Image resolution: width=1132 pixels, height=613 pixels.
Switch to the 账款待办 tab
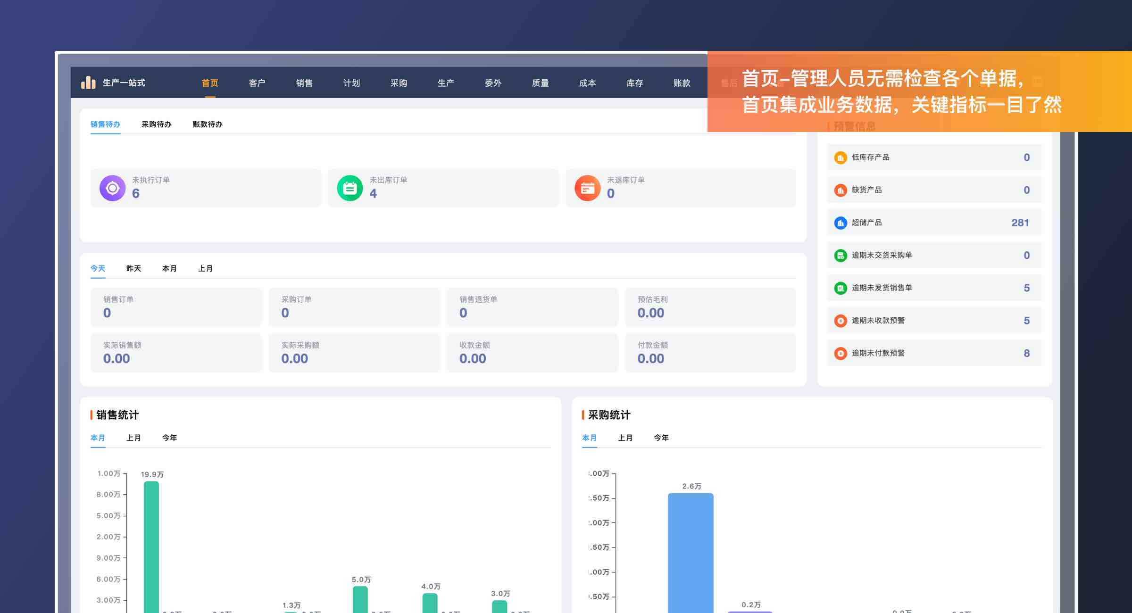207,124
